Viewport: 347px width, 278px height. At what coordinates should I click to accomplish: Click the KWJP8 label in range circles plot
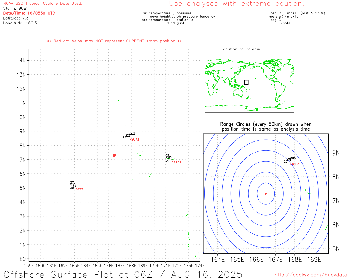click(295, 164)
